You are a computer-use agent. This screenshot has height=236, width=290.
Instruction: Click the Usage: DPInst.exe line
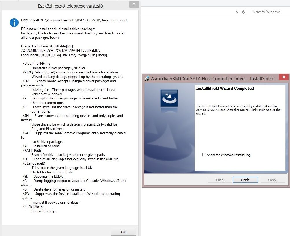[47, 46]
